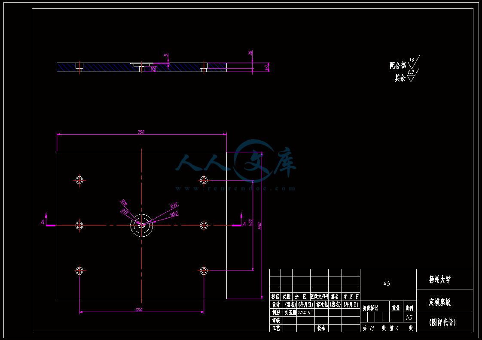Select the 650 height dimension text
Image resolution: width=482 pixels, height=340 pixels.
259,226
